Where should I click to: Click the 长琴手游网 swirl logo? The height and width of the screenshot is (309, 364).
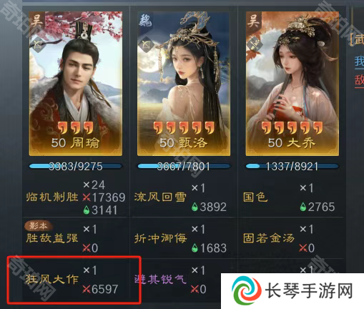coord(247,291)
